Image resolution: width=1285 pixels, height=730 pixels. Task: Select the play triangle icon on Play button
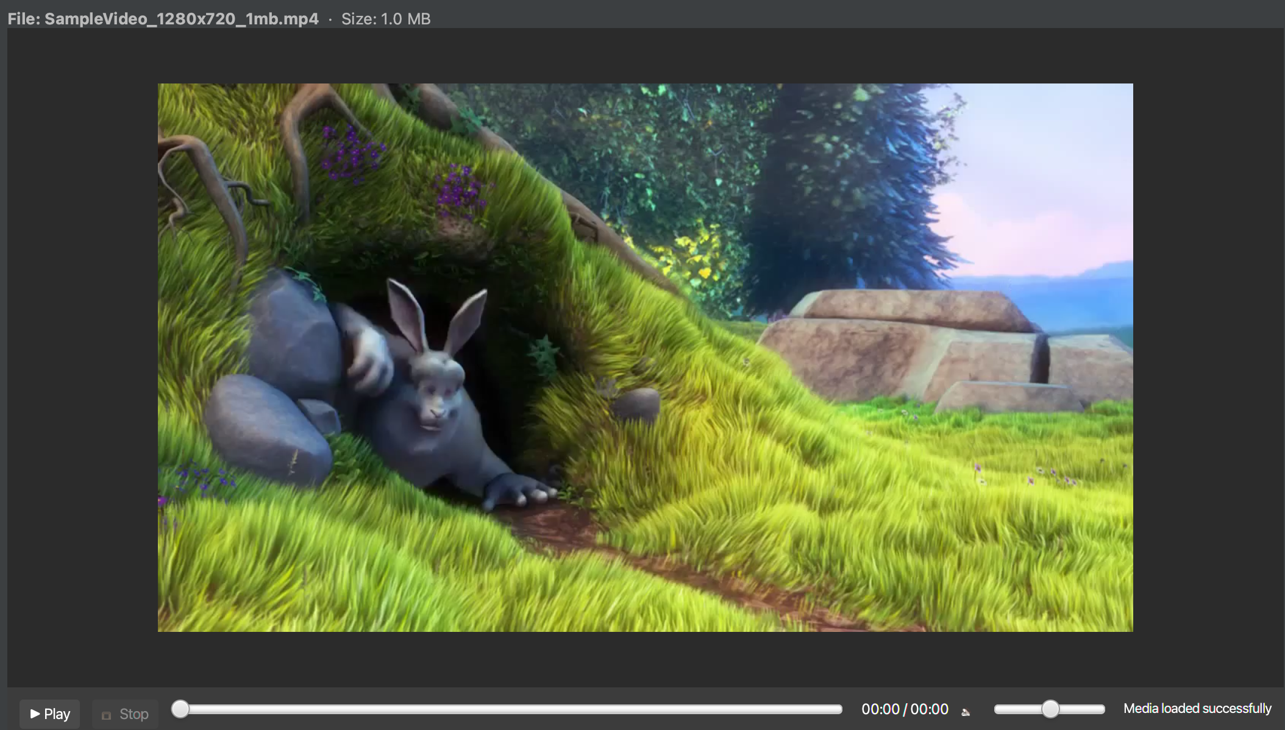pos(36,714)
